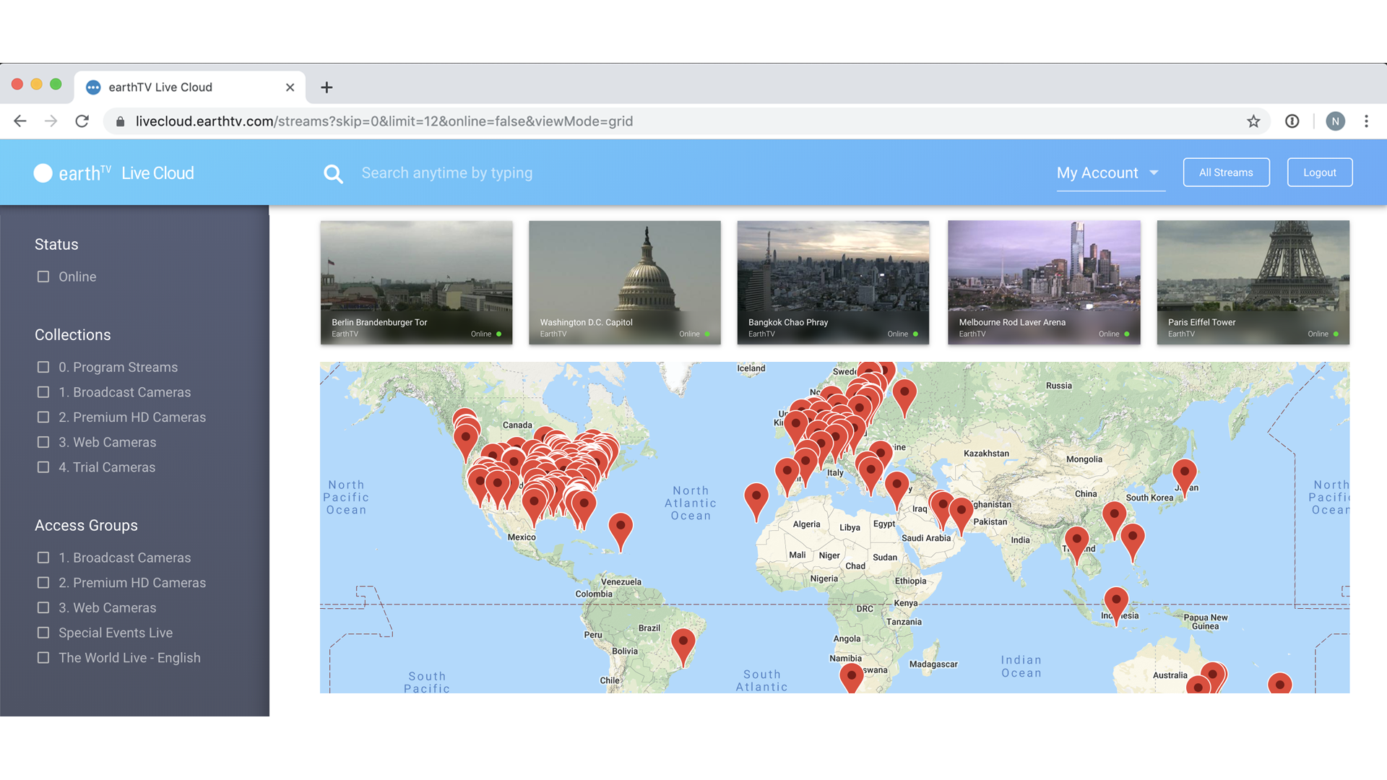Close the earthTV Live Cloud tab
This screenshot has height=780, width=1387.
tap(290, 87)
